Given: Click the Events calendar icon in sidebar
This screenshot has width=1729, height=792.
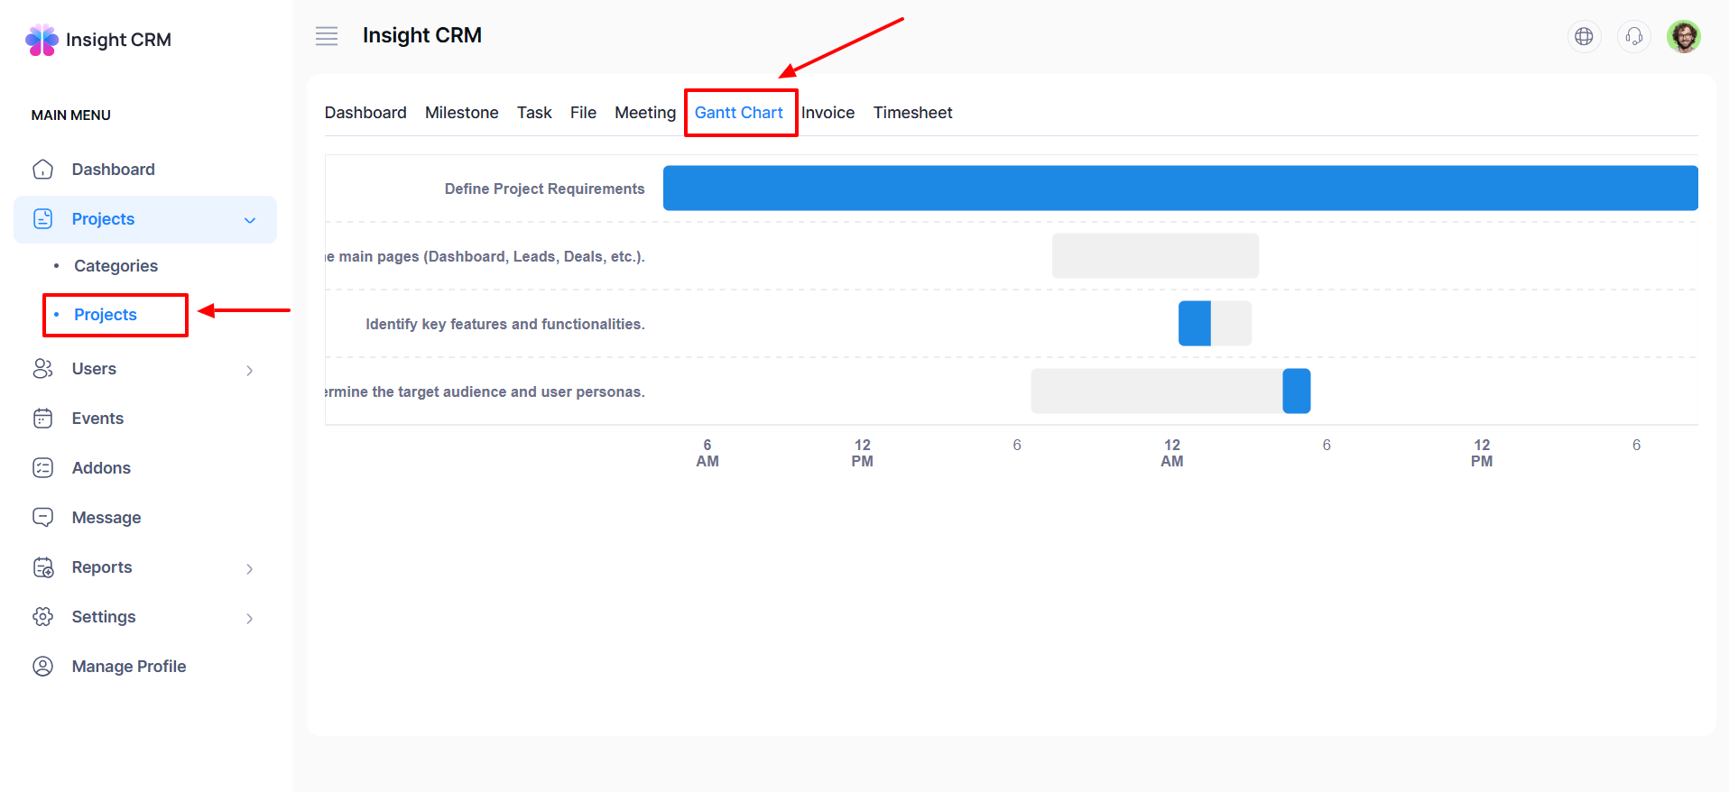Looking at the screenshot, I should (42, 419).
